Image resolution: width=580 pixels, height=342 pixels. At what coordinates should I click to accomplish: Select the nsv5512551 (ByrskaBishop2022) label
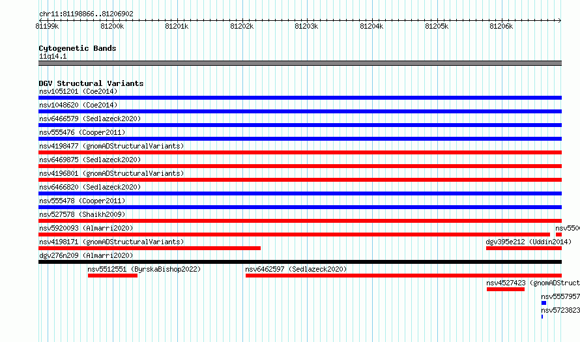click(144, 269)
